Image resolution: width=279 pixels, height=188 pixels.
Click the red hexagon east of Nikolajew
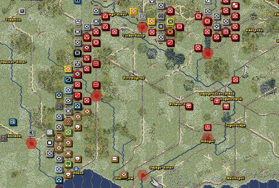point(143,175)
